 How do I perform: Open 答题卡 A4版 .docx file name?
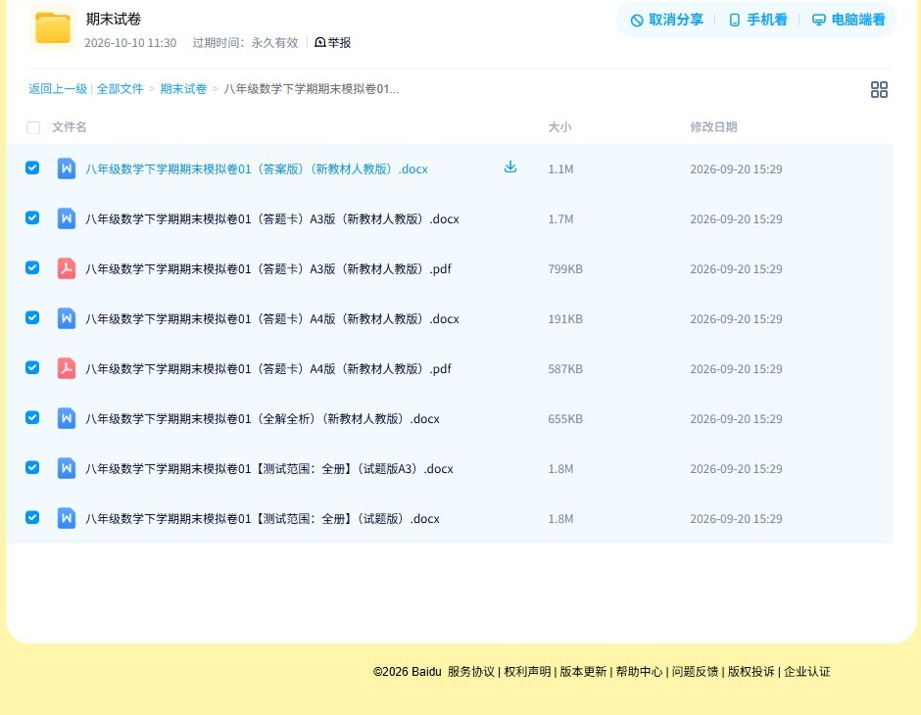272,318
